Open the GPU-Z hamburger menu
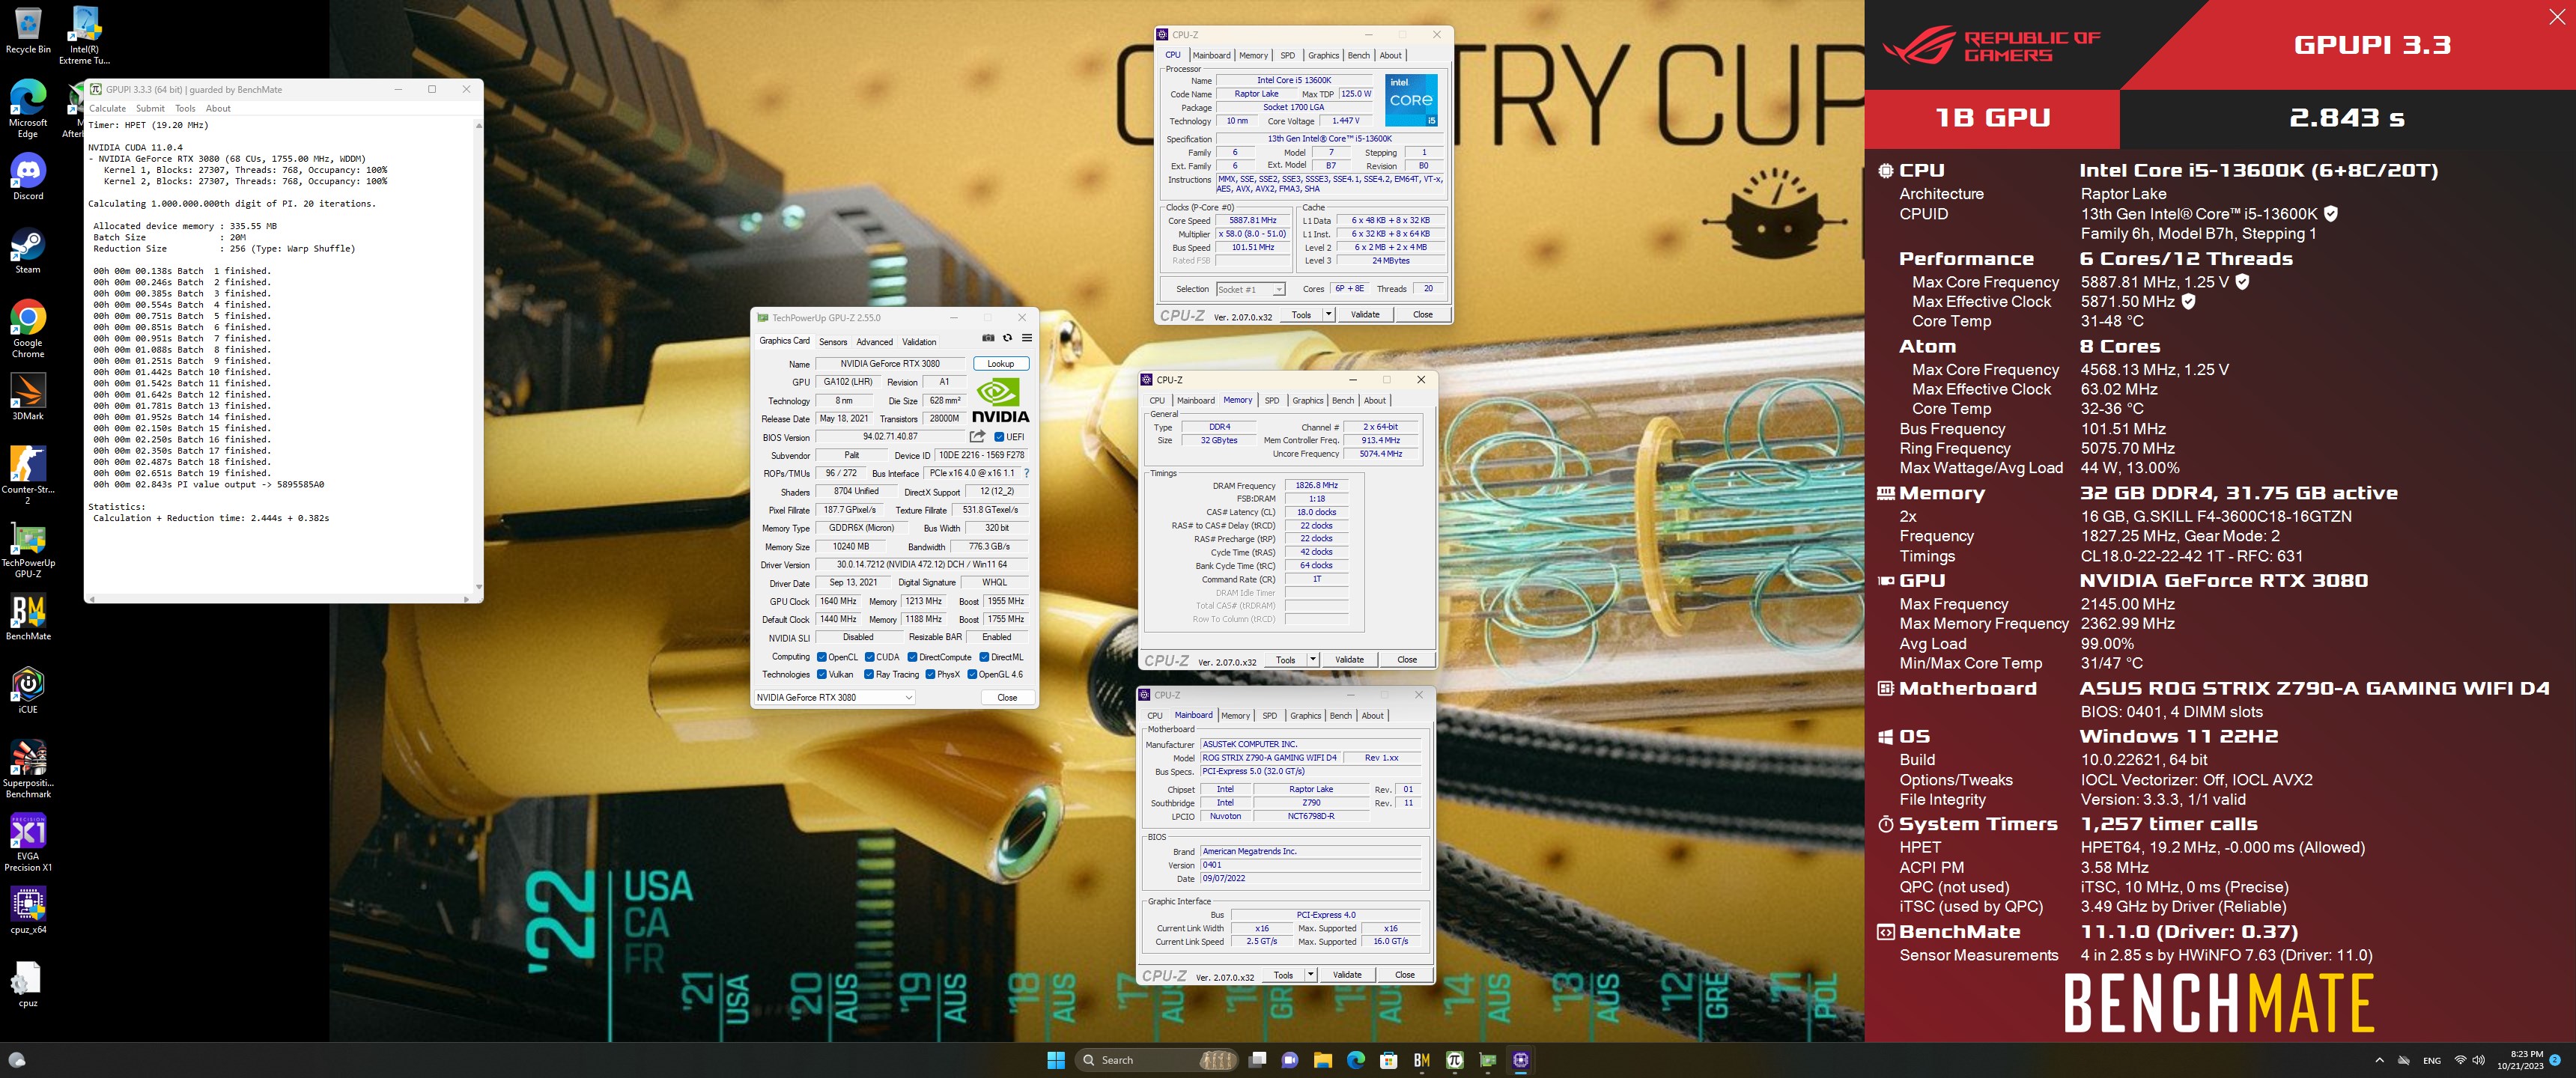 pos(1027,338)
